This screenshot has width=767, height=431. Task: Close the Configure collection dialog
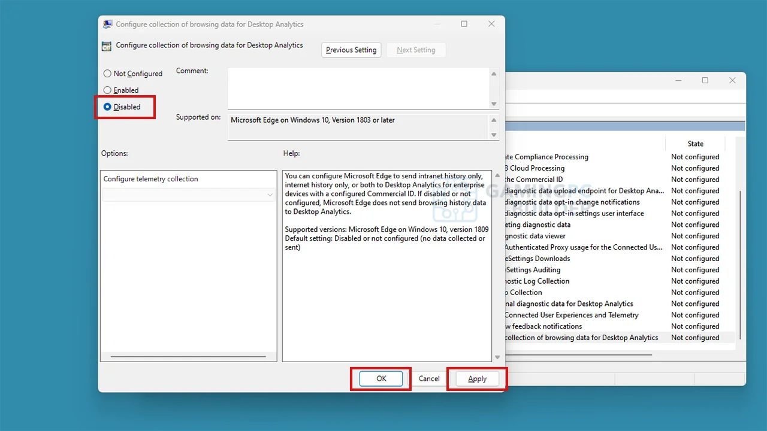click(x=491, y=24)
